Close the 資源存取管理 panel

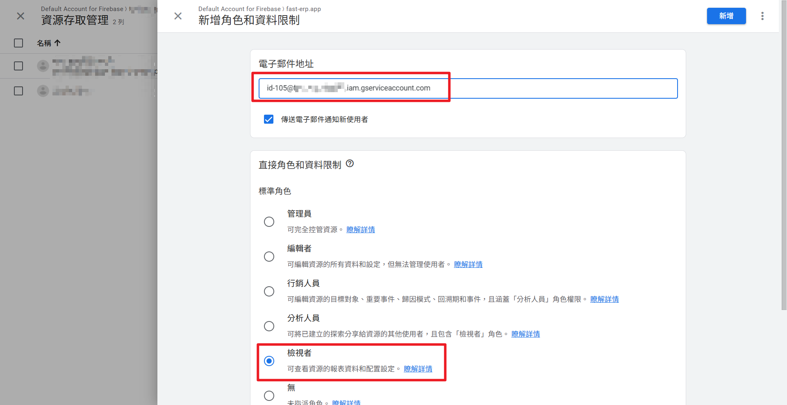20,16
